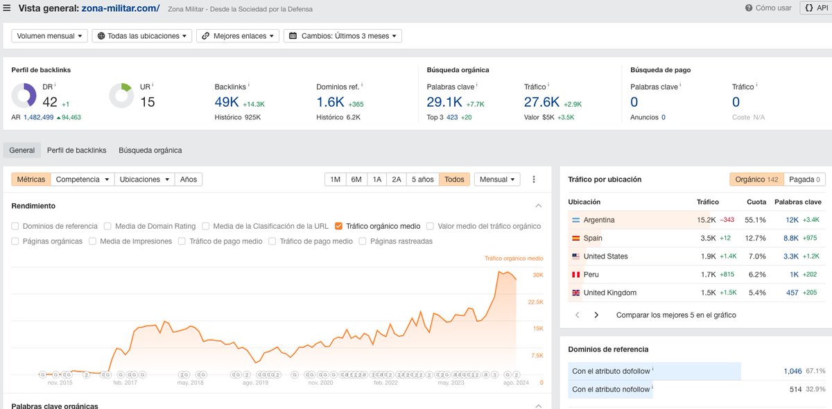Viewport: 832px width, 409px height.
Task: Click the dofollow value 1,046
Action: 792,372
